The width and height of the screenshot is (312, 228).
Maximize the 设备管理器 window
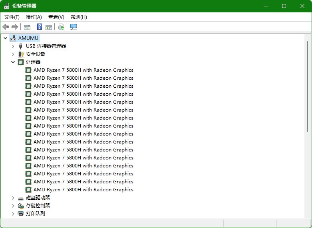click(x=284, y=6)
